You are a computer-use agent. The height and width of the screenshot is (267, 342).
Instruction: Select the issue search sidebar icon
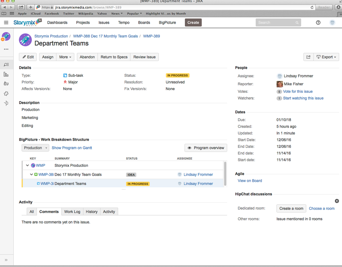(6, 65)
